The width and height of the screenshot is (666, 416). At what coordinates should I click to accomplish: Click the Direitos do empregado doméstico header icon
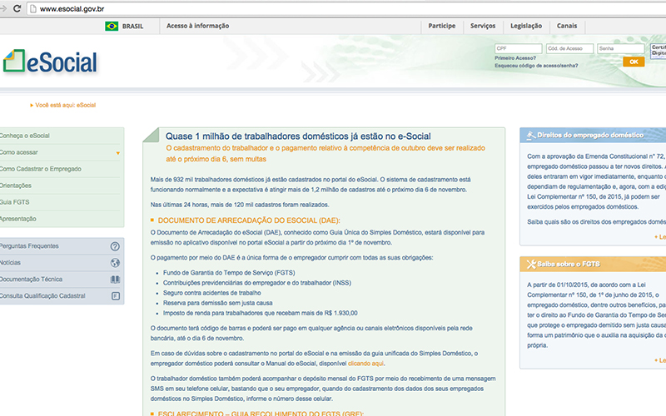[x=531, y=136]
